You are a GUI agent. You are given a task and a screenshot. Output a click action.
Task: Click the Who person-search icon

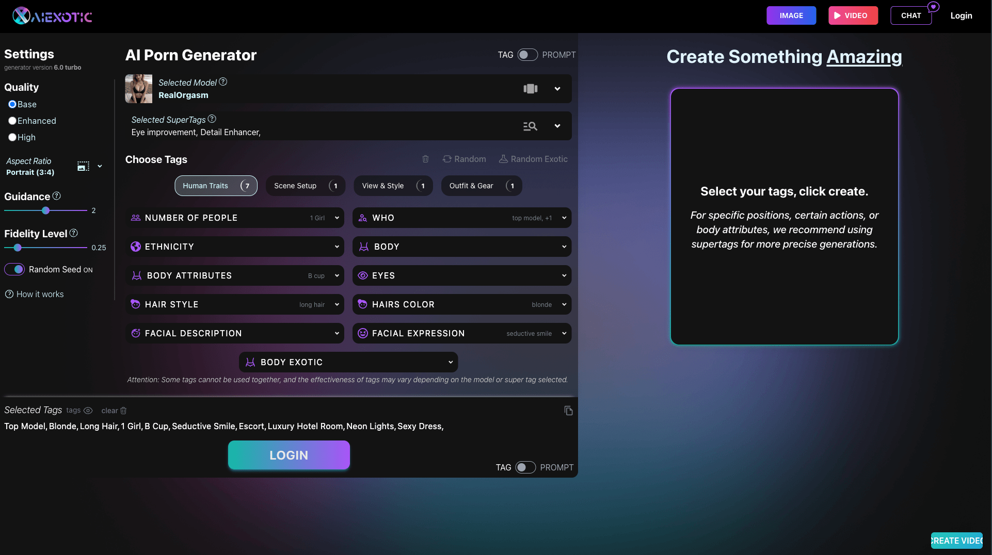[363, 218]
